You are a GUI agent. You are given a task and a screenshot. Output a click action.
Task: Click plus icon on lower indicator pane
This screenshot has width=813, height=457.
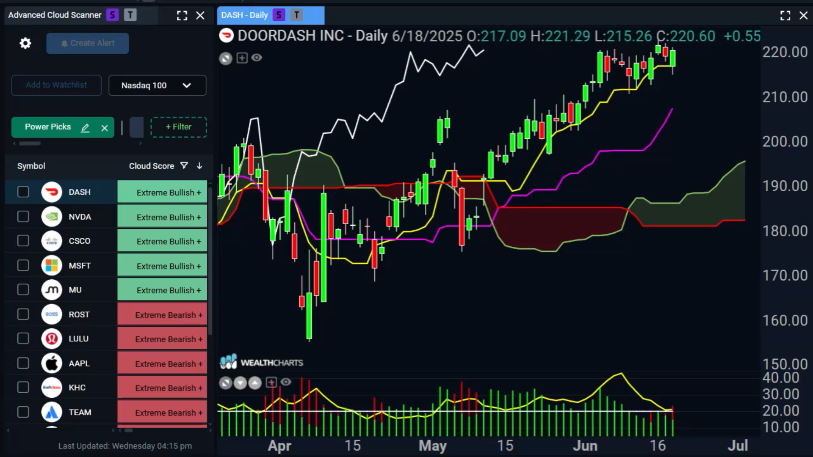coord(271,383)
